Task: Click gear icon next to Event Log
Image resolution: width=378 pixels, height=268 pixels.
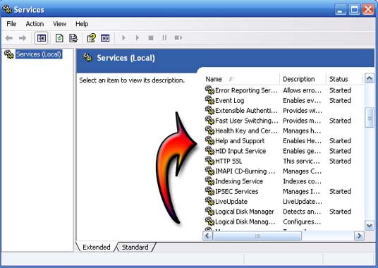Action: click(209, 99)
